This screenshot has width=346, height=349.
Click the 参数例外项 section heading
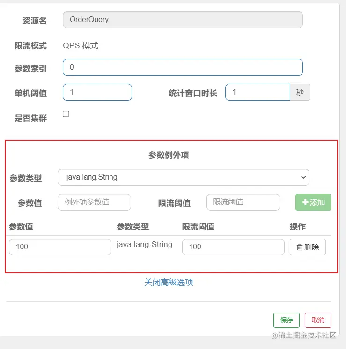click(x=169, y=155)
